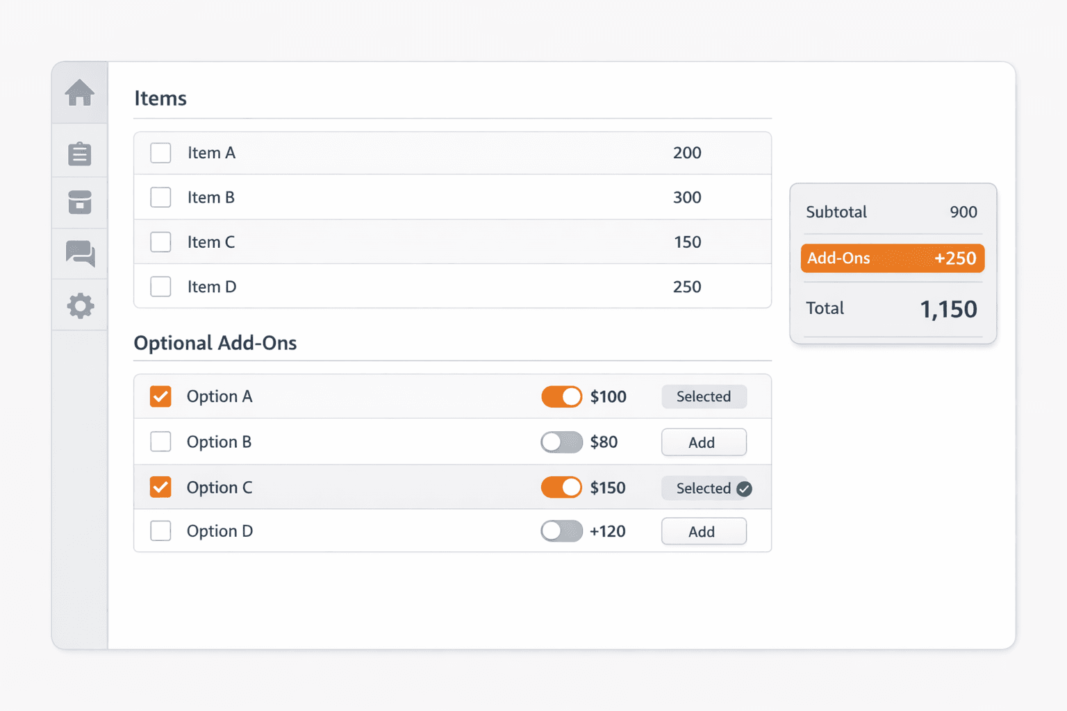Disable the Option A toggle switch
Image resolution: width=1067 pixels, height=711 pixels.
pyautogui.click(x=561, y=396)
